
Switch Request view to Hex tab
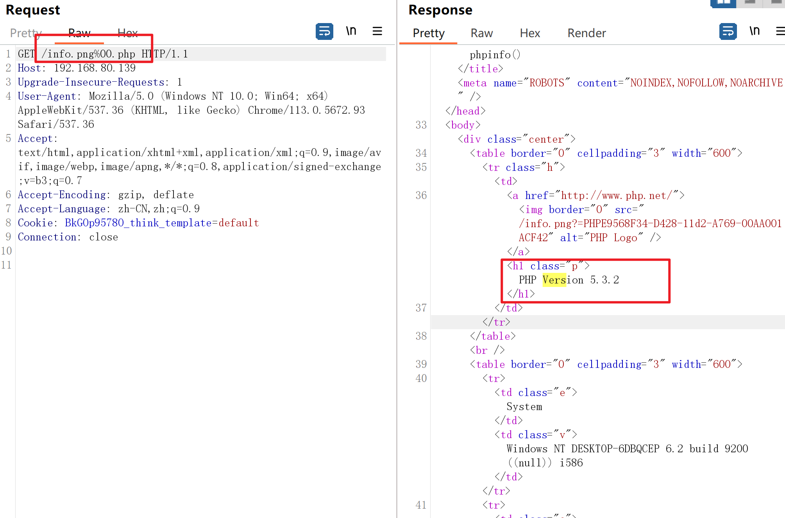pyautogui.click(x=127, y=33)
